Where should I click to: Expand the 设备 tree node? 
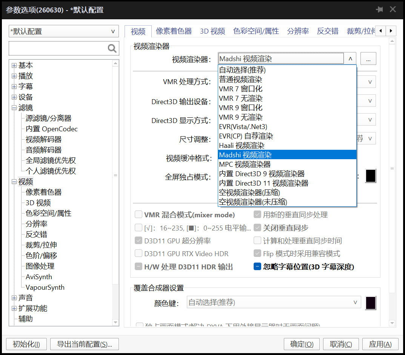tap(14, 97)
